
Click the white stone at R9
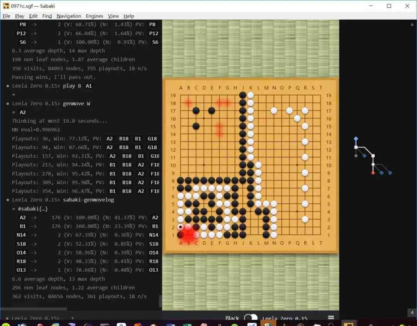point(305,173)
